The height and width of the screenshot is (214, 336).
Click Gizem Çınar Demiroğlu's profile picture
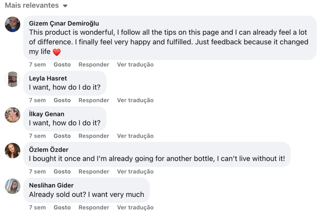pos(13,24)
